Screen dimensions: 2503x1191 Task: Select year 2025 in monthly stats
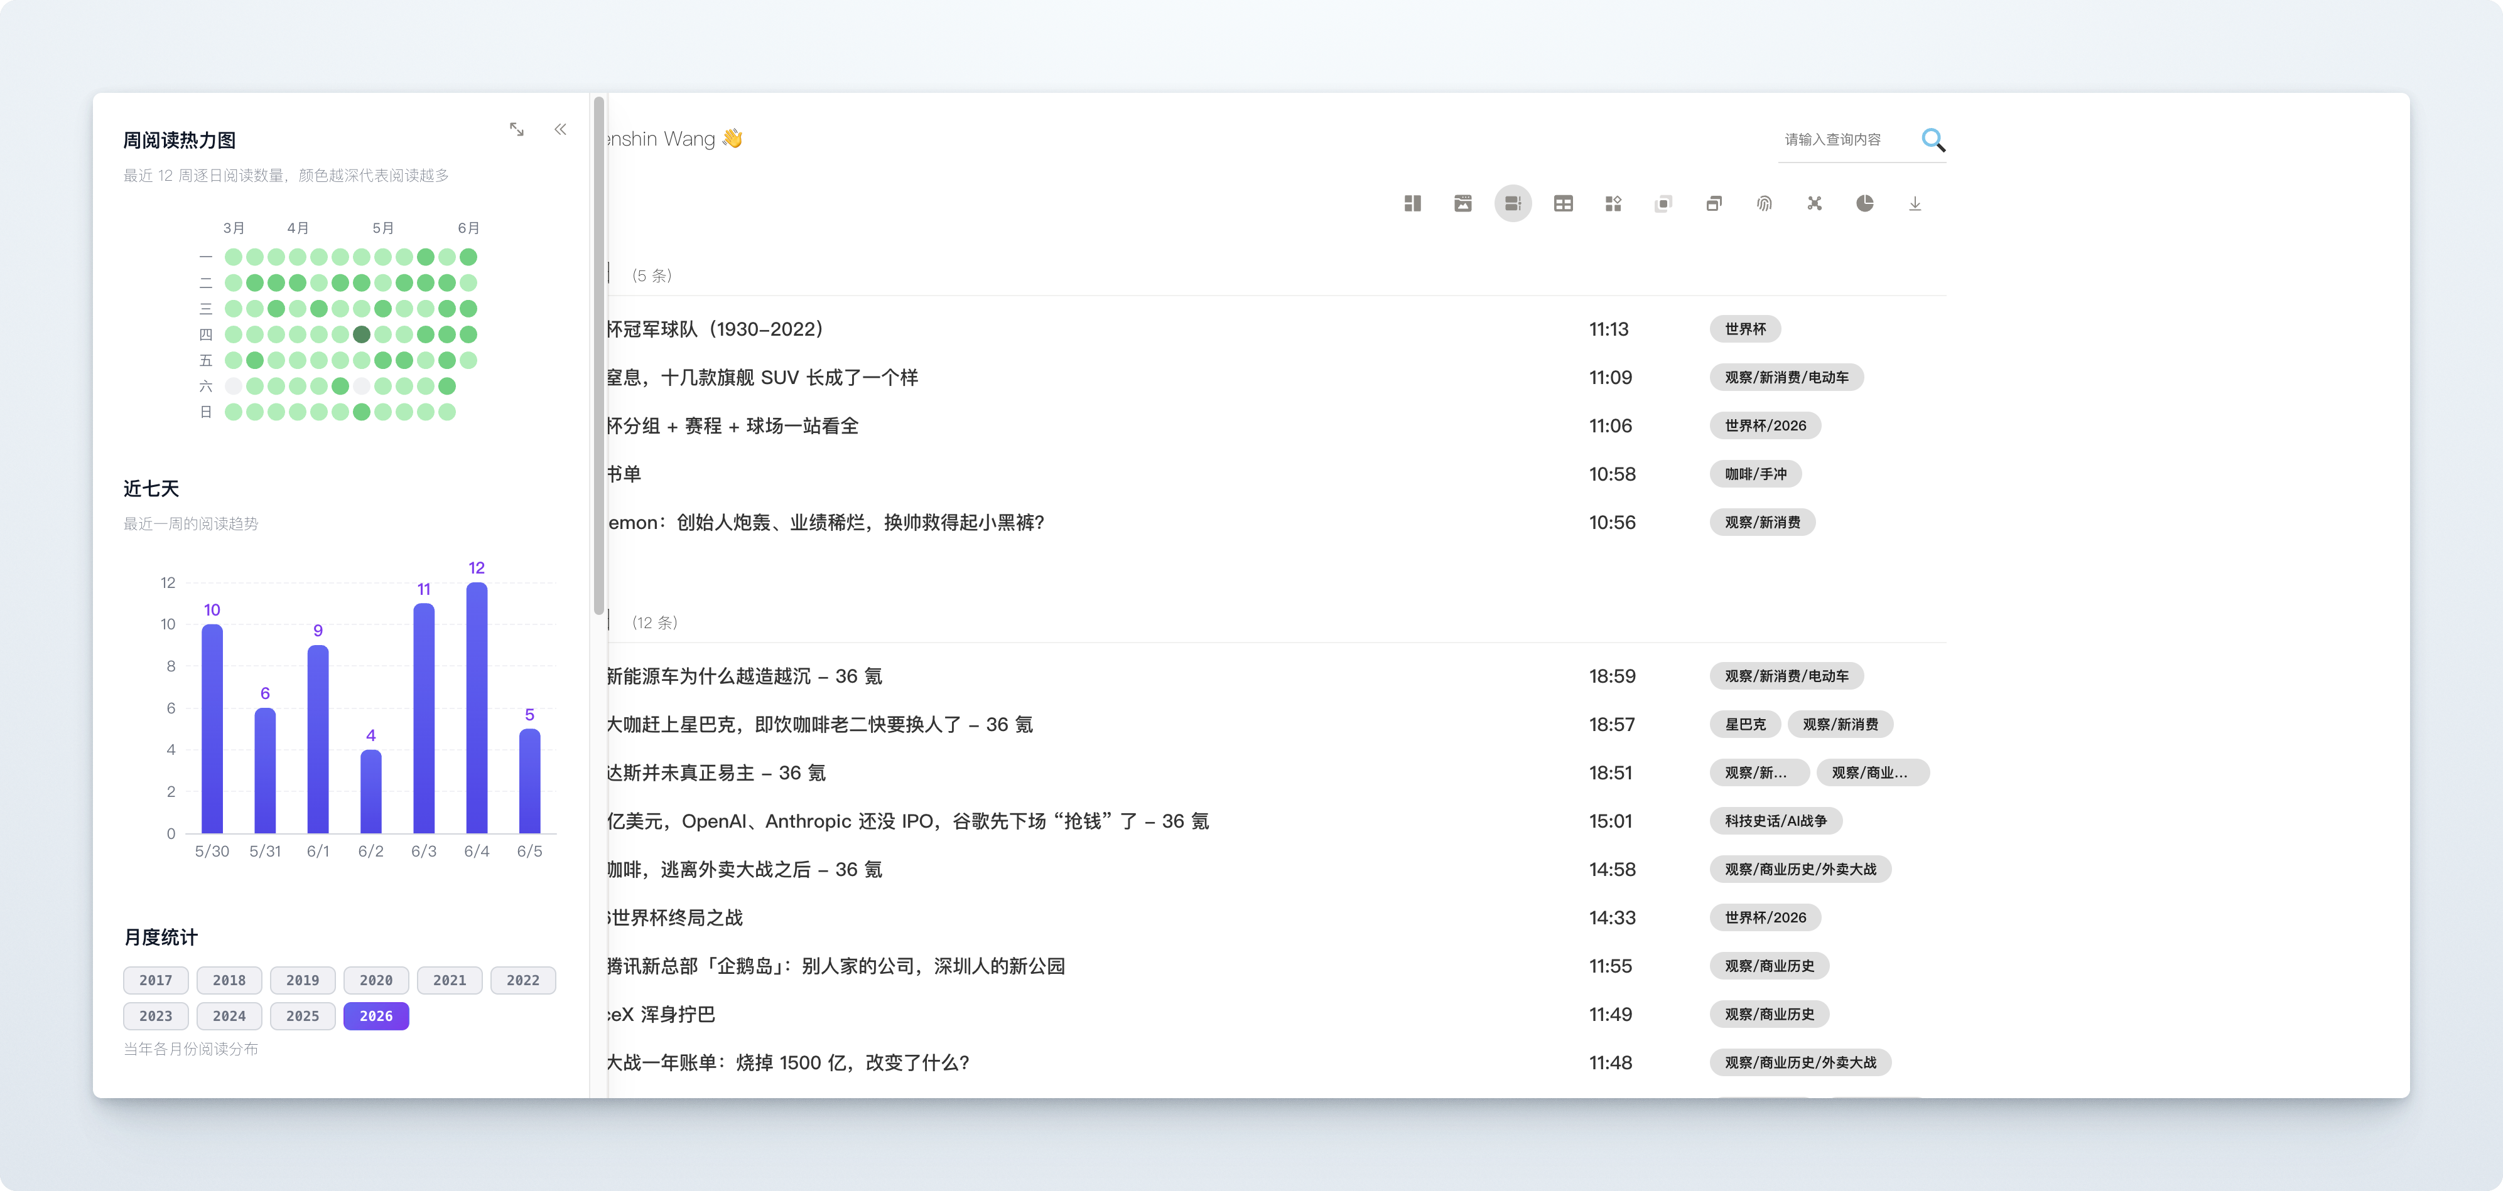[302, 1017]
